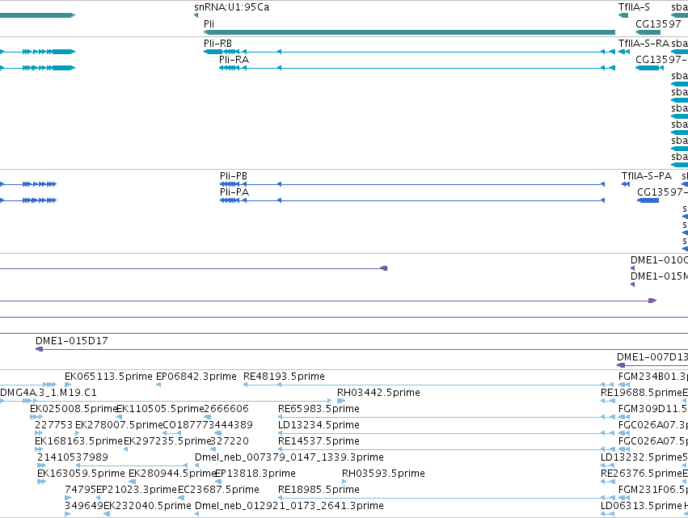This screenshot has width=688, height=518.
Task: Click the snRNA:U1:95Ca gene label
Action: point(232,7)
